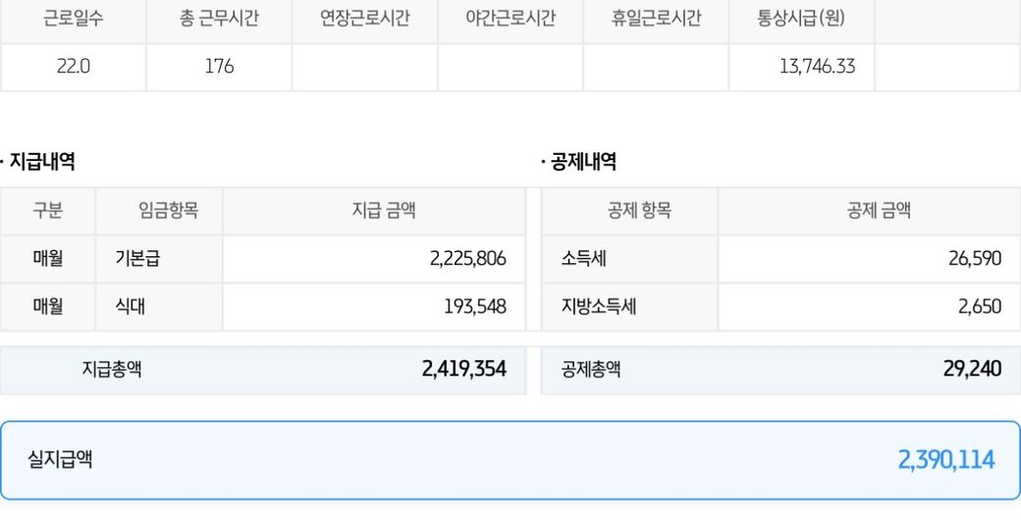Click the 29,240 공제총액 amount
Image resolution: width=1021 pixels, height=521 pixels.
pos(972,369)
